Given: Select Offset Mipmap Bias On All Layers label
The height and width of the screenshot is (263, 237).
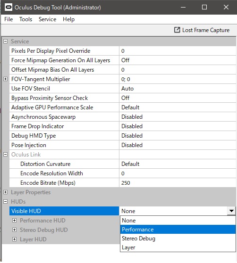Looking at the screenshot, I should pos(52,70).
